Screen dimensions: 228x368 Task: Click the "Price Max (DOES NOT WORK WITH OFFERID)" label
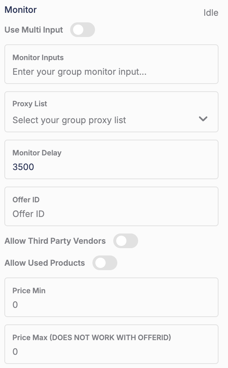point(92,338)
